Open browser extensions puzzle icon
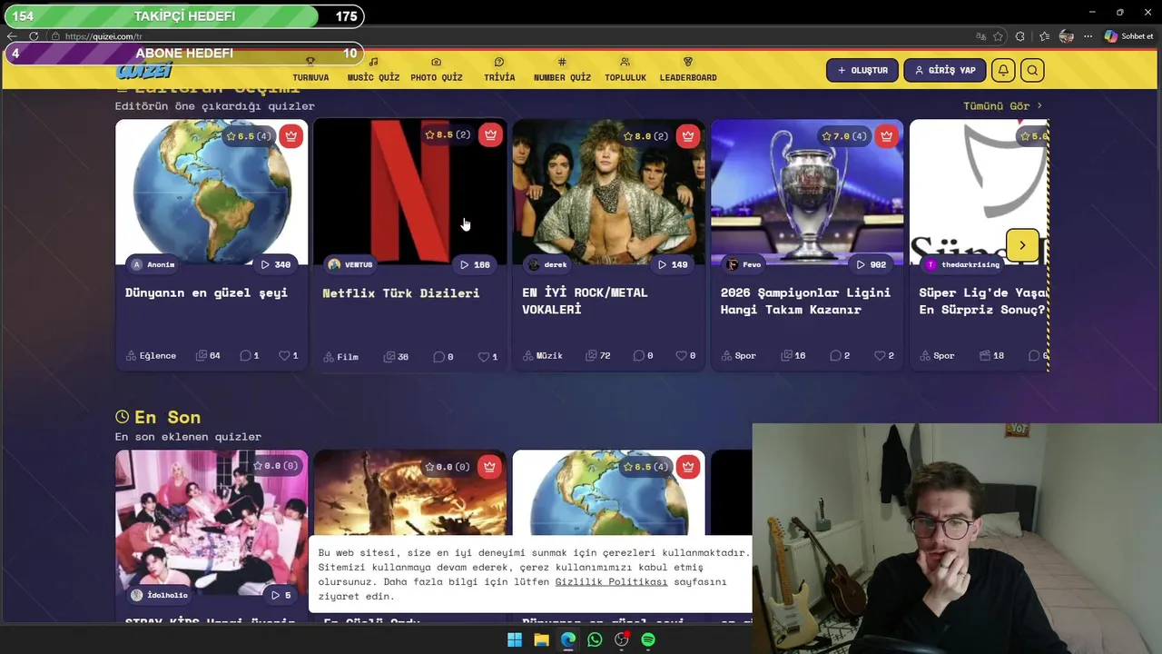The image size is (1162, 654). [1020, 36]
